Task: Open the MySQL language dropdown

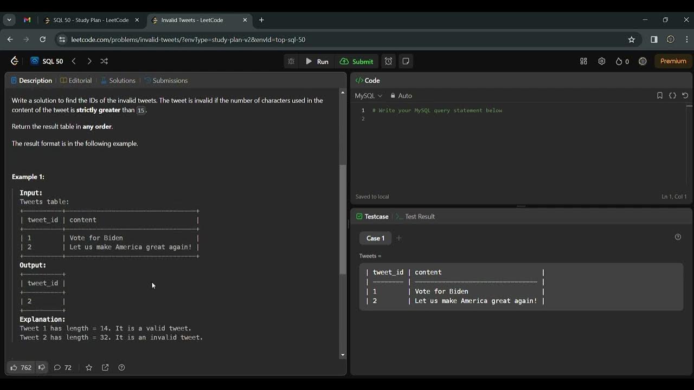Action: 369,96
